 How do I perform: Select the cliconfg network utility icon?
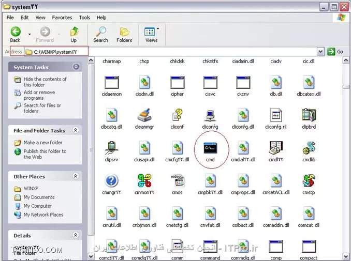point(210,115)
